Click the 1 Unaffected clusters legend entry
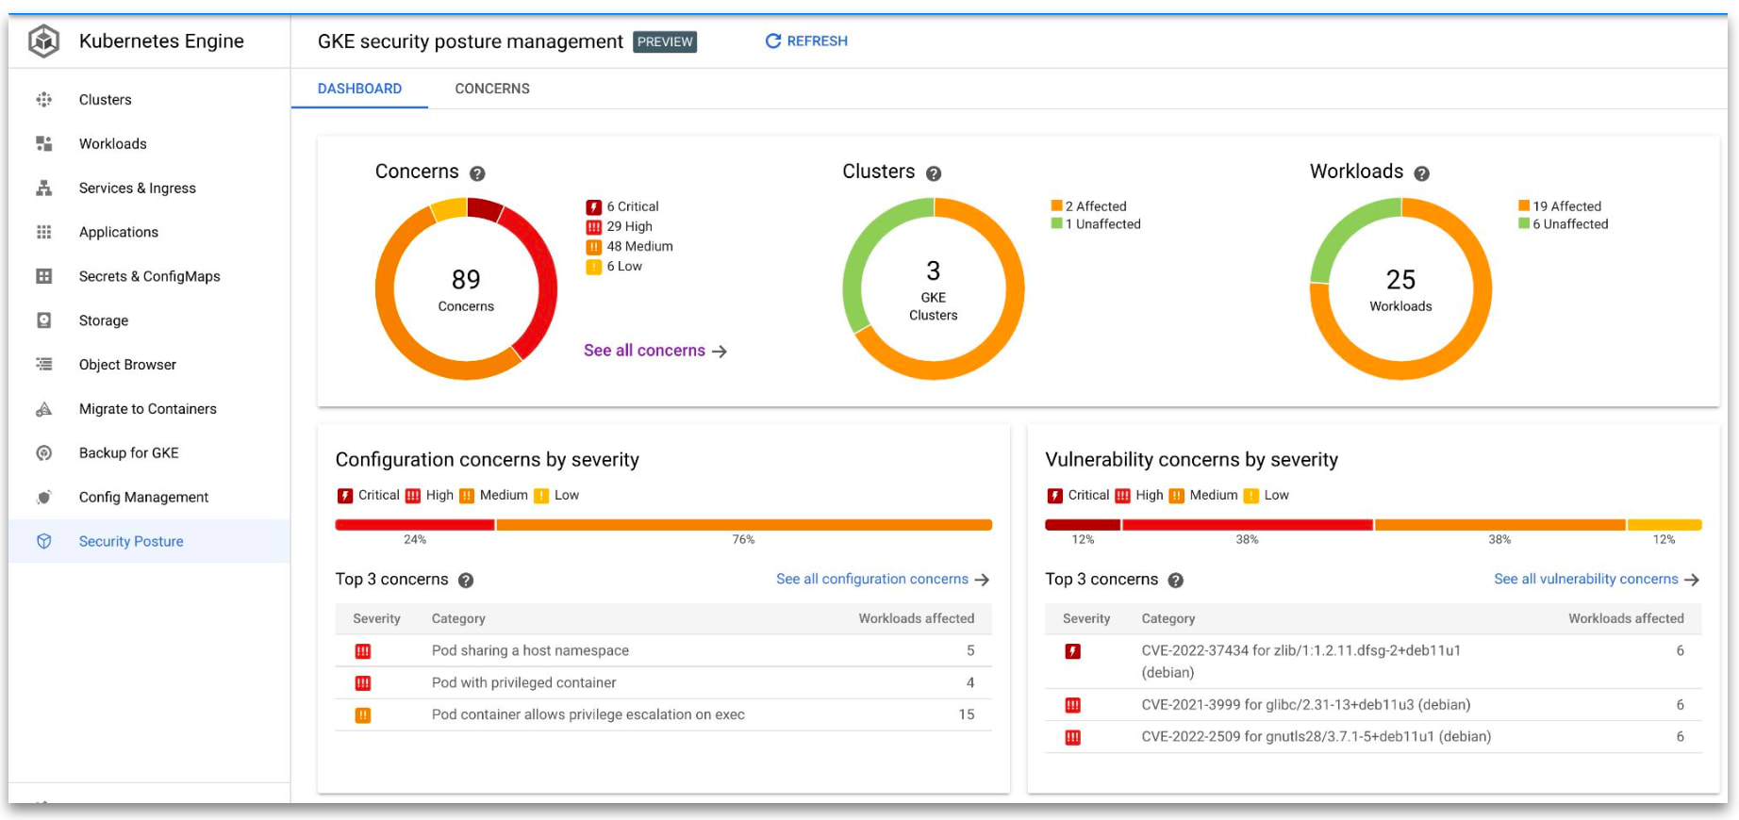 click(x=1096, y=224)
